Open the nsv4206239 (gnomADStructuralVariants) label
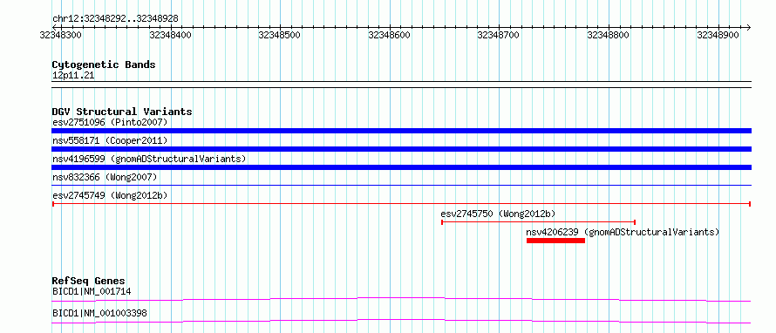The height and width of the screenshot is (333, 776). [x=623, y=232]
